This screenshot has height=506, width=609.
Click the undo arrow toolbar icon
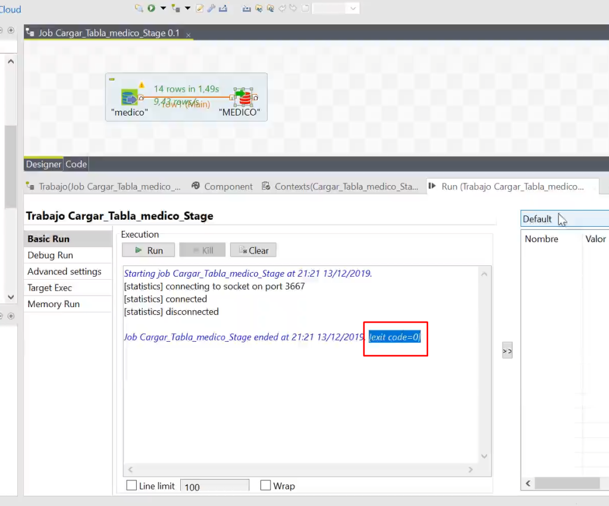[282, 8]
